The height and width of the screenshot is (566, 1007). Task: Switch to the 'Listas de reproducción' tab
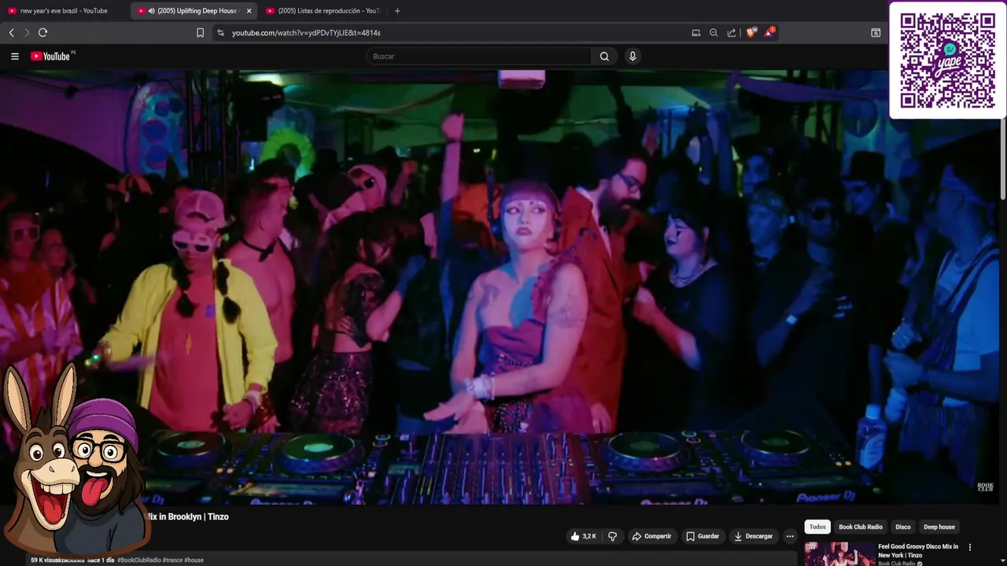coord(323,11)
